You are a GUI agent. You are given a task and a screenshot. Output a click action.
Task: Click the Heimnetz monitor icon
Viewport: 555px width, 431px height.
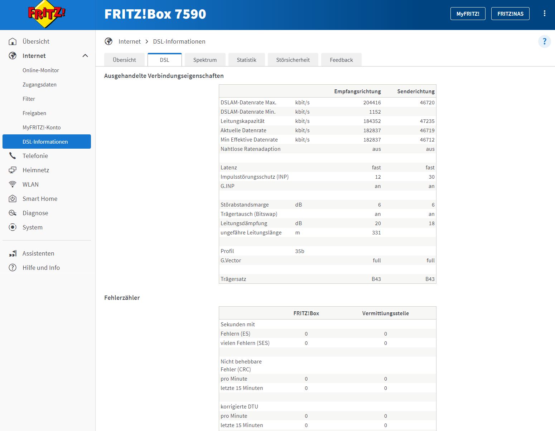click(x=13, y=170)
